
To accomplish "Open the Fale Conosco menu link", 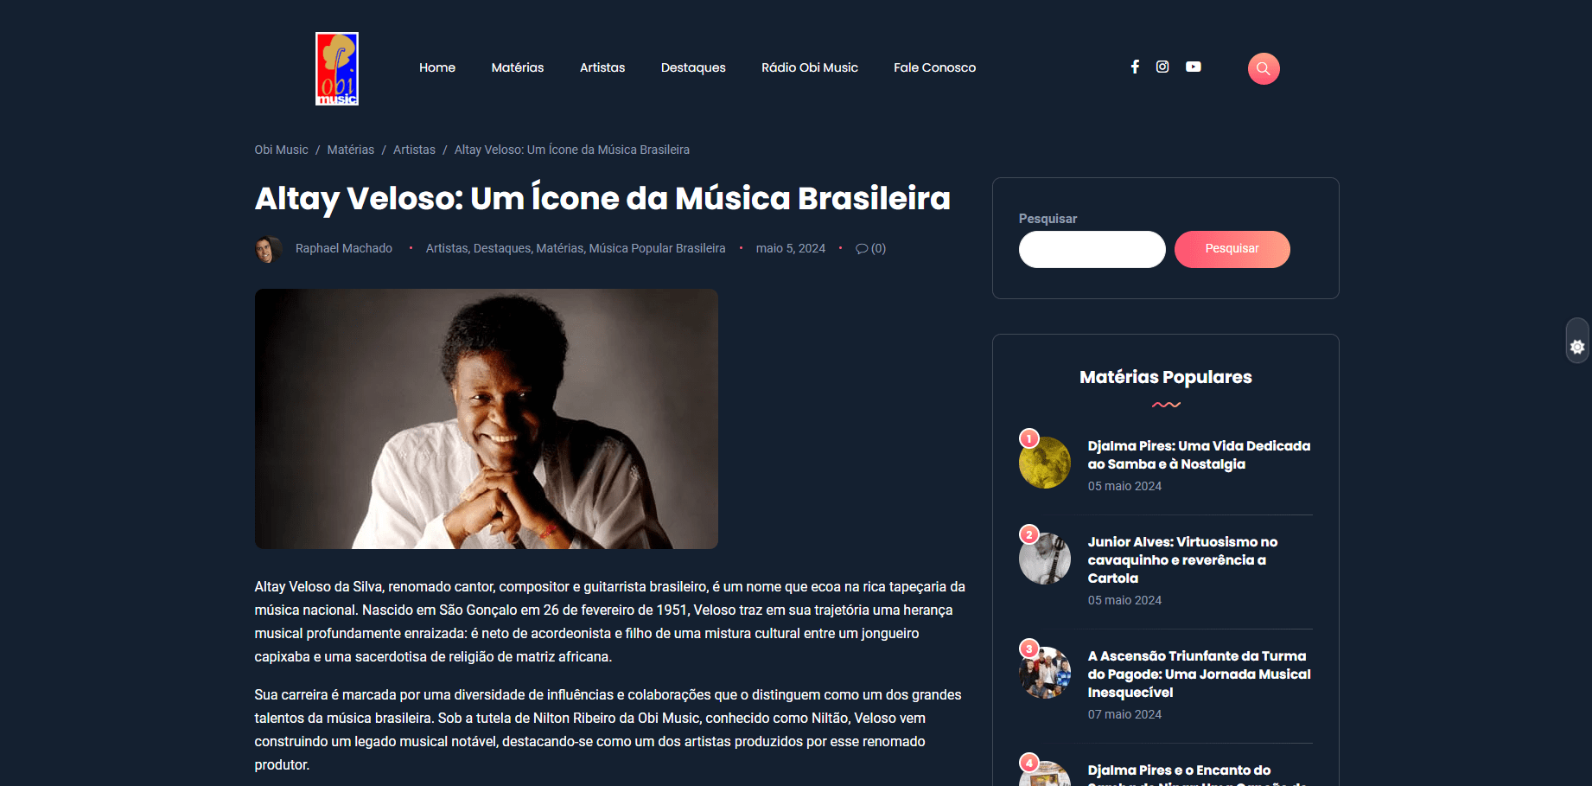I will (x=934, y=67).
